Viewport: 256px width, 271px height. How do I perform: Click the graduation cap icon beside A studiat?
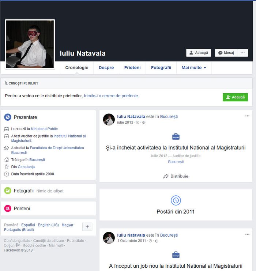(x=6, y=148)
